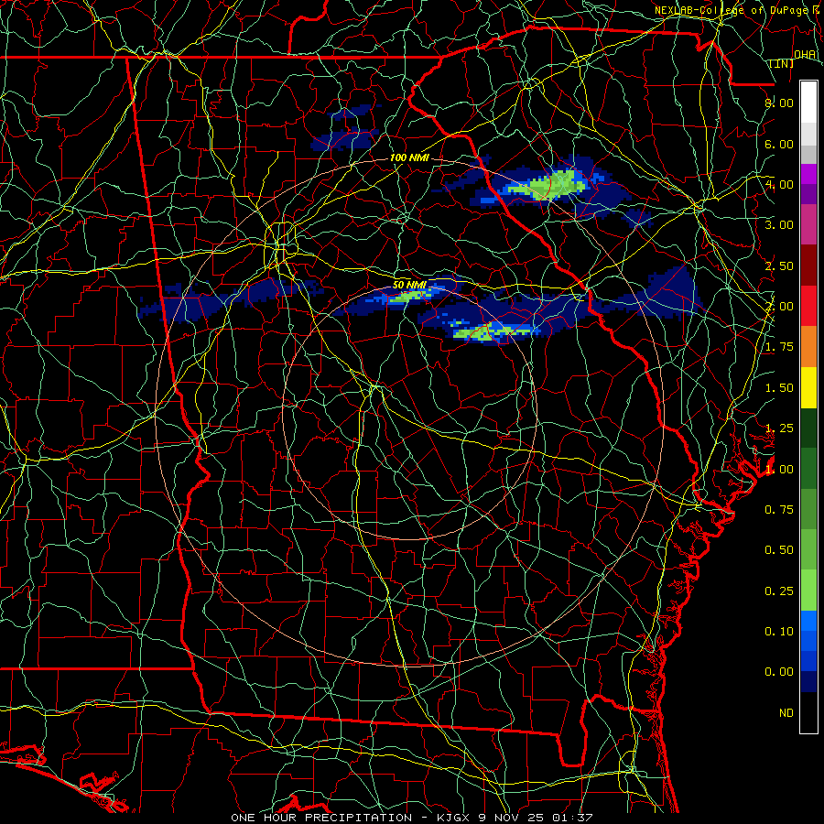Click the 50 NMI range ring label

click(x=409, y=285)
